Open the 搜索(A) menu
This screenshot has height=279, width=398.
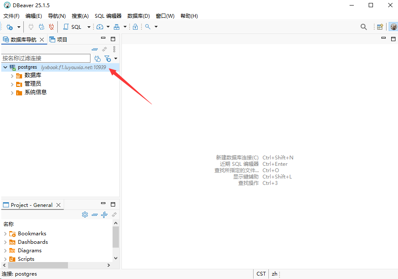pos(80,16)
